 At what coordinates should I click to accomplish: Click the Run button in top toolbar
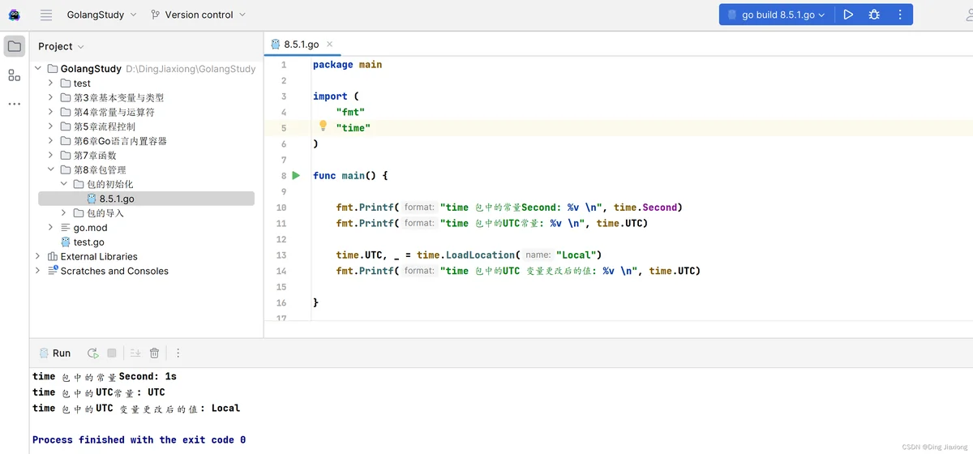(848, 15)
